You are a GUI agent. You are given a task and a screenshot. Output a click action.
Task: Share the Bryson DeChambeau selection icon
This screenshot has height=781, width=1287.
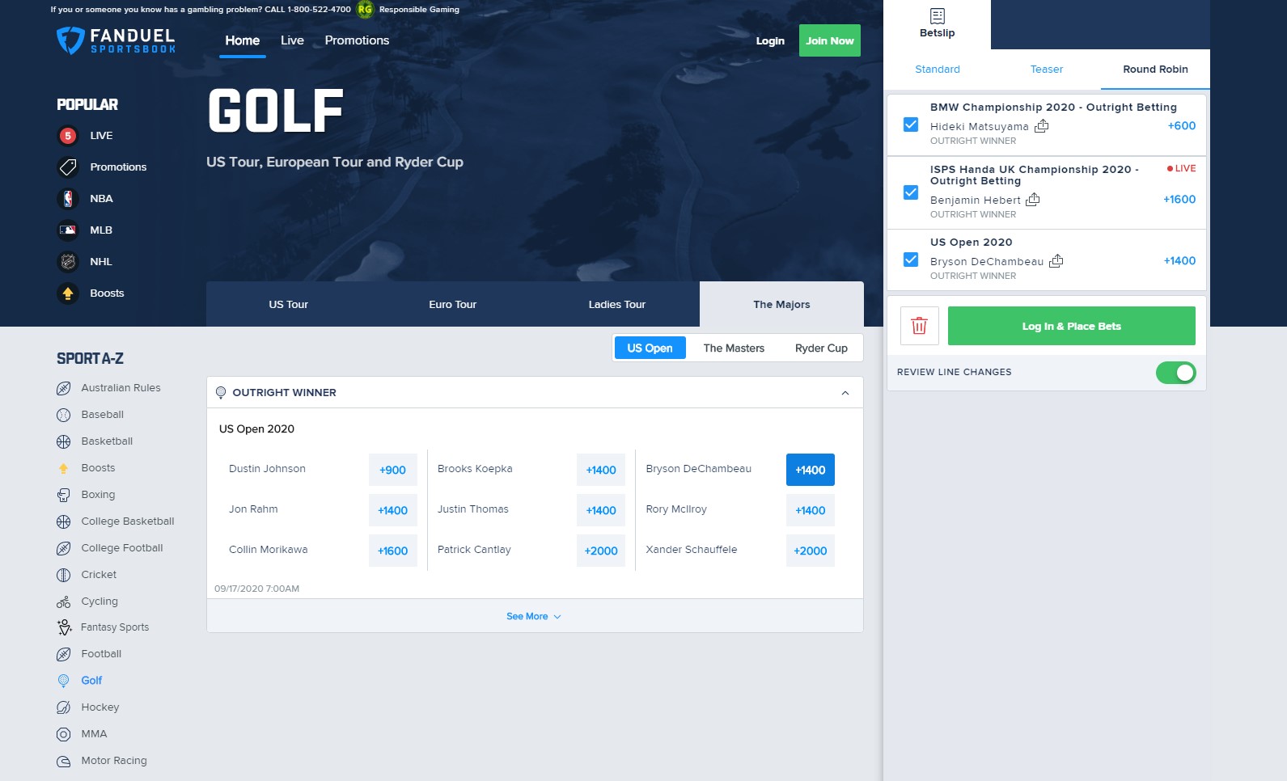point(1056,260)
